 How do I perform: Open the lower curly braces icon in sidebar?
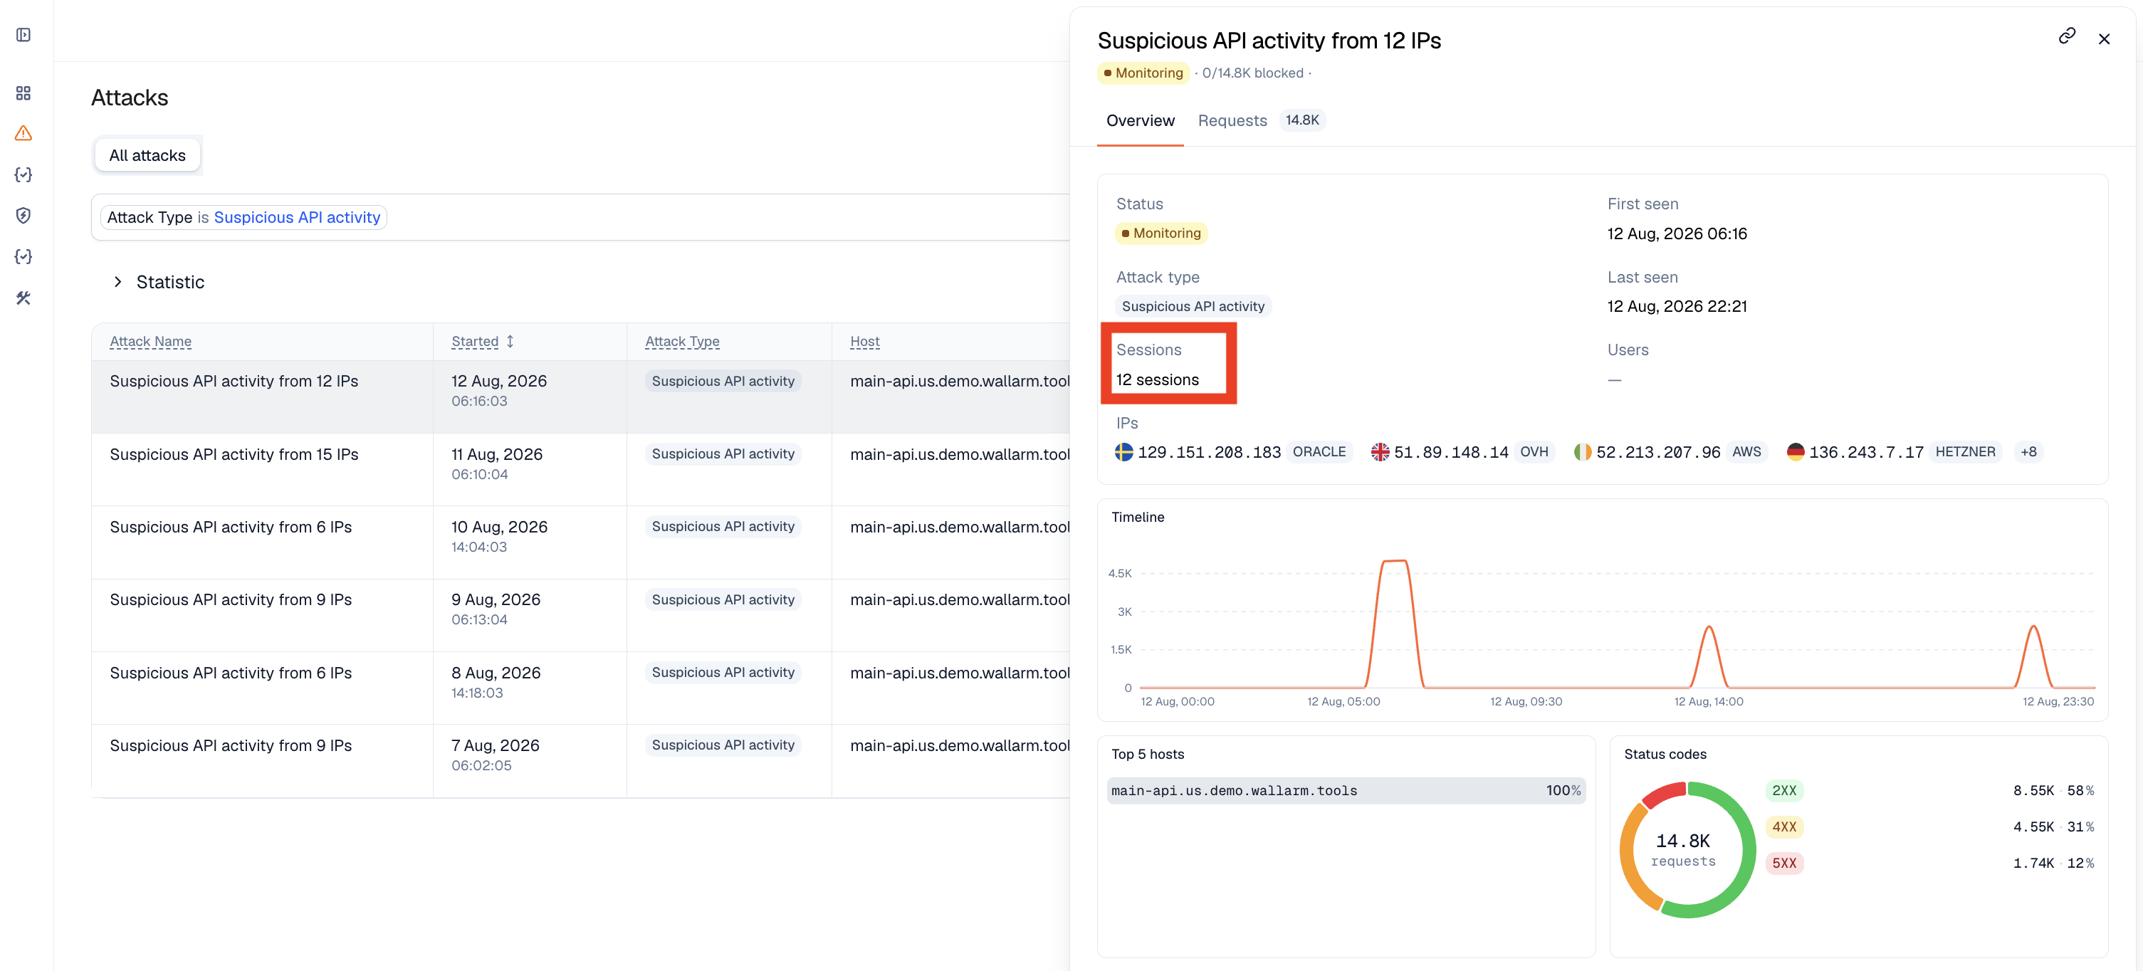coord(23,256)
